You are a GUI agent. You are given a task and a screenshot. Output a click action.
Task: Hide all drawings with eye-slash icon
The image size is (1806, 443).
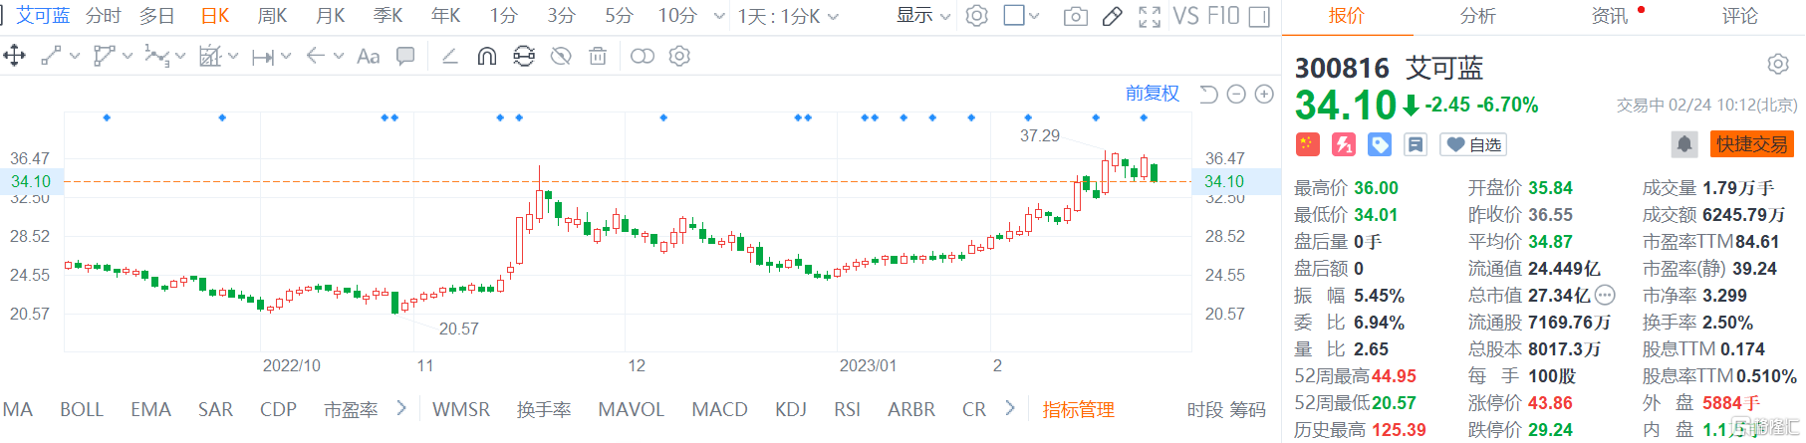click(x=561, y=56)
